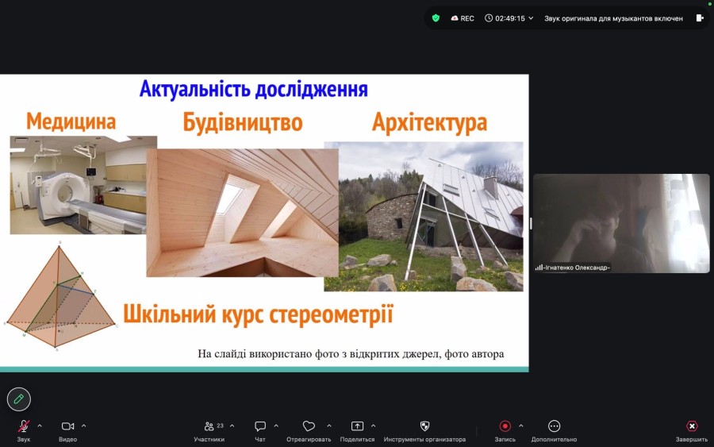This screenshot has width=714, height=447.
Task: Click Поделиться share screen icon
Action: point(357,426)
